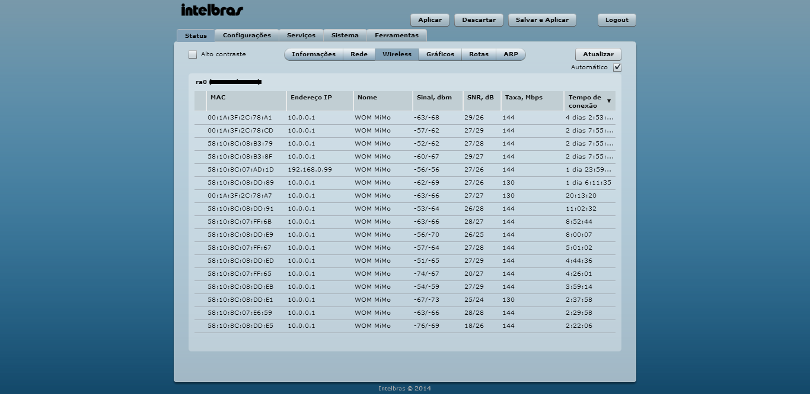This screenshot has width=810, height=394.
Task: Click connection time 4 dias 2:53
Action: [x=589, y=118]
